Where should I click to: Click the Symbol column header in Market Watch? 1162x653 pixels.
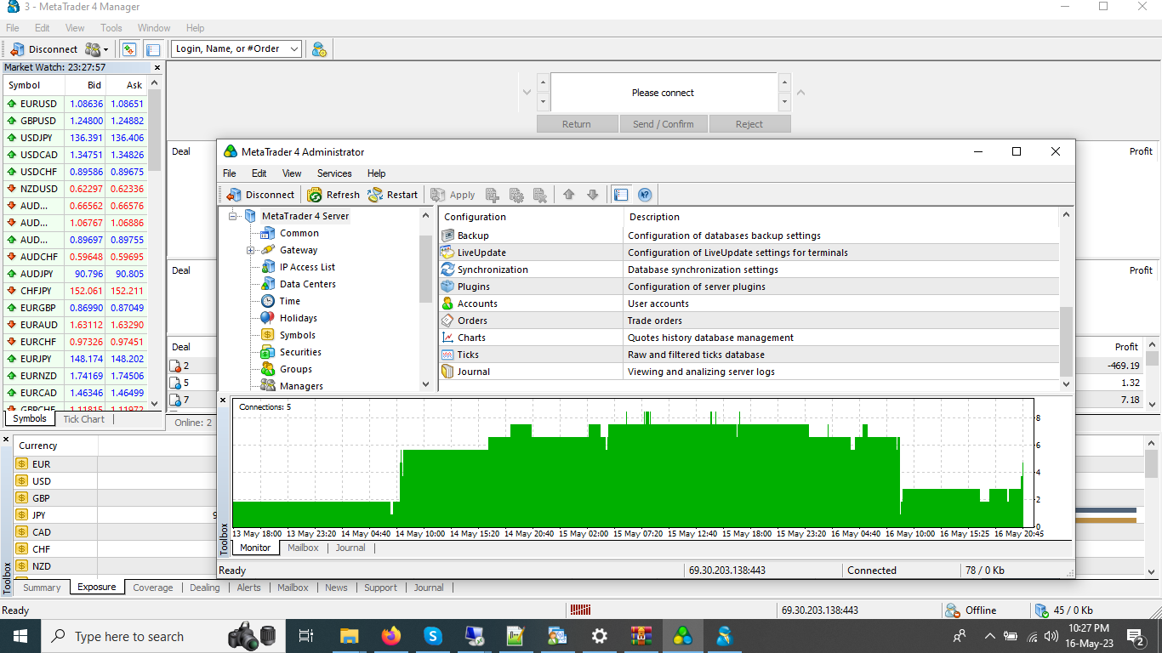(x=33, y=85)
